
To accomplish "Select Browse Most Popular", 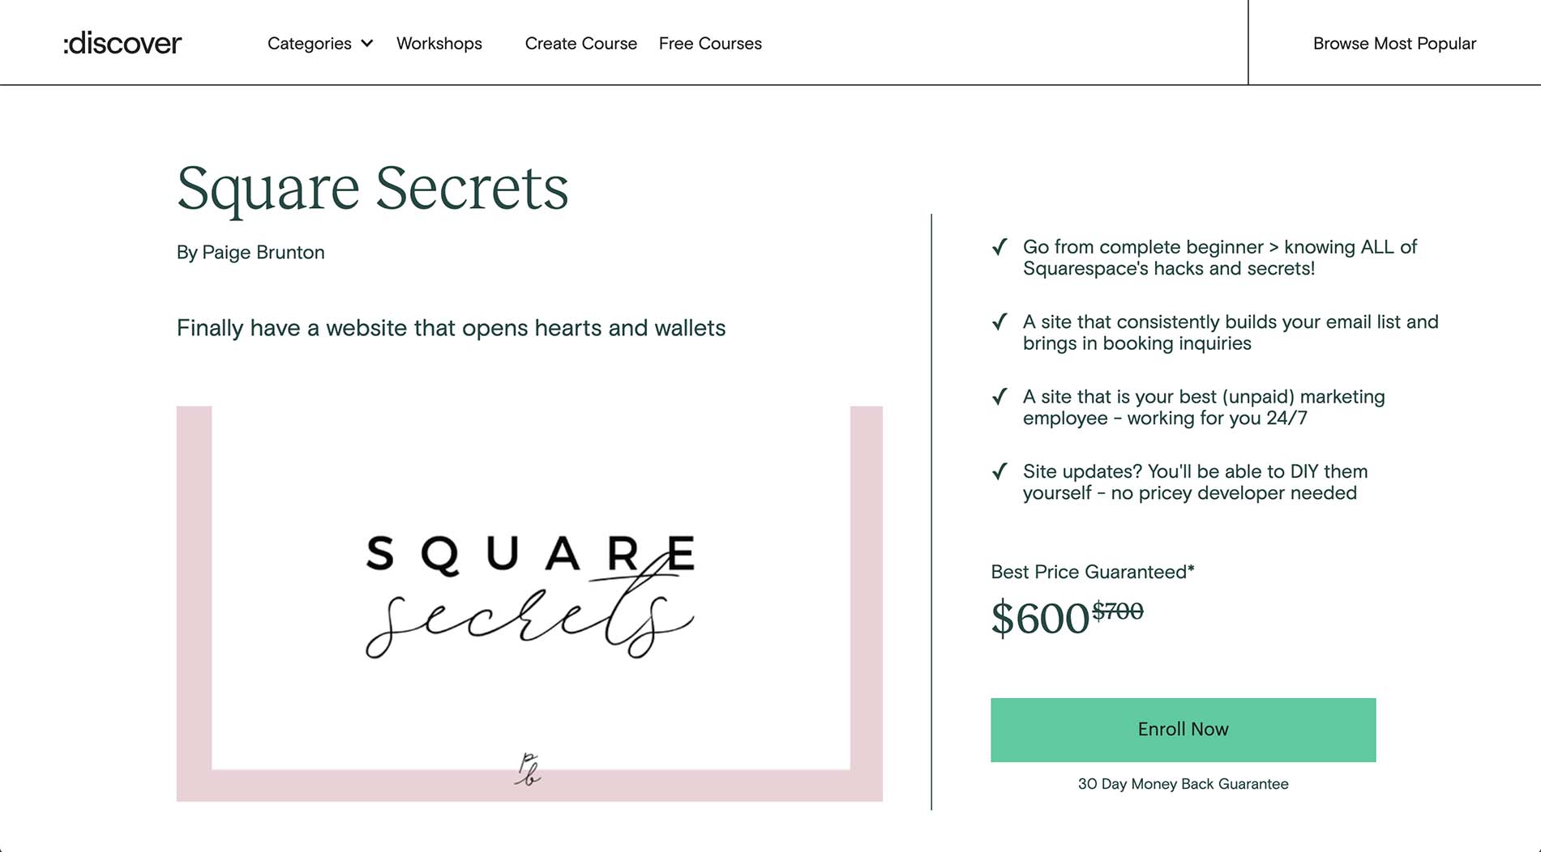I will click(1394, 44).
